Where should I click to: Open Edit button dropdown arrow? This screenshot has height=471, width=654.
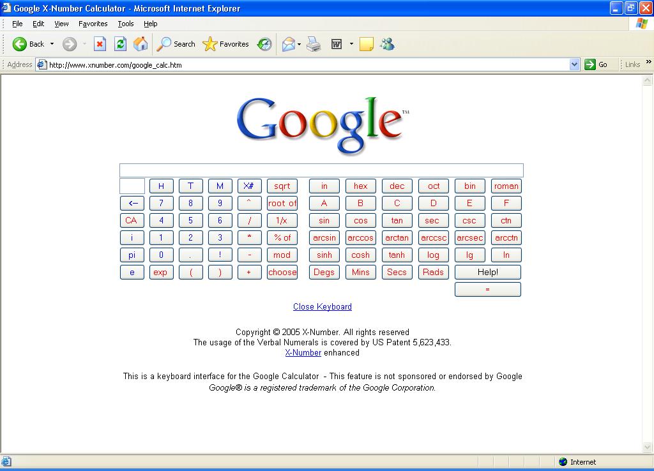(x=351, y=44)
